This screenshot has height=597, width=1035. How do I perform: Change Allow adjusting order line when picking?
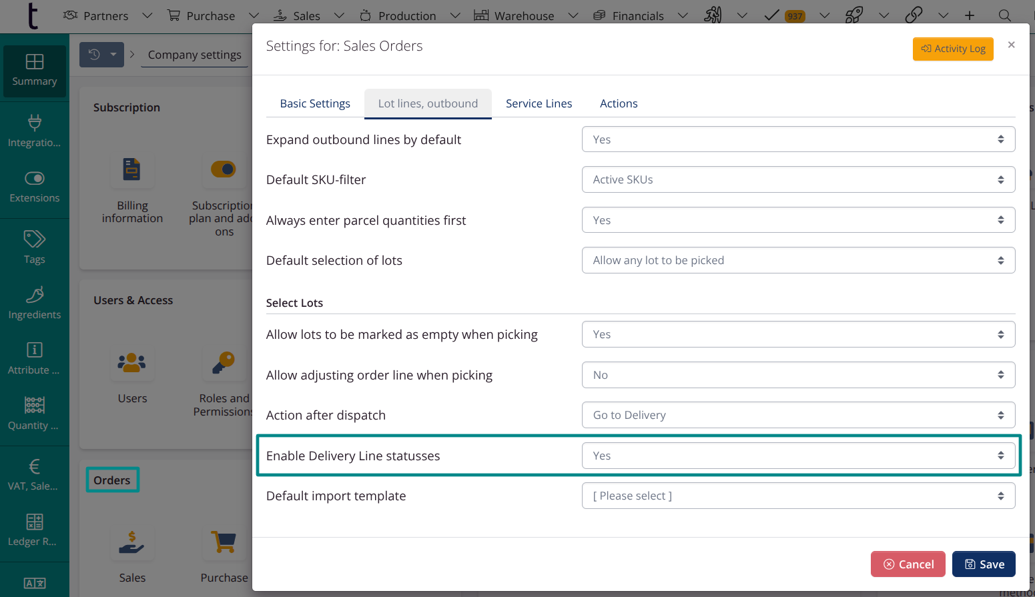(x=798, y=375)
